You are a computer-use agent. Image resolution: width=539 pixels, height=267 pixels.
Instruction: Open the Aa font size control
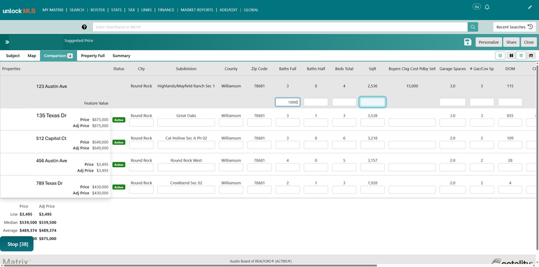pos(476,7)
